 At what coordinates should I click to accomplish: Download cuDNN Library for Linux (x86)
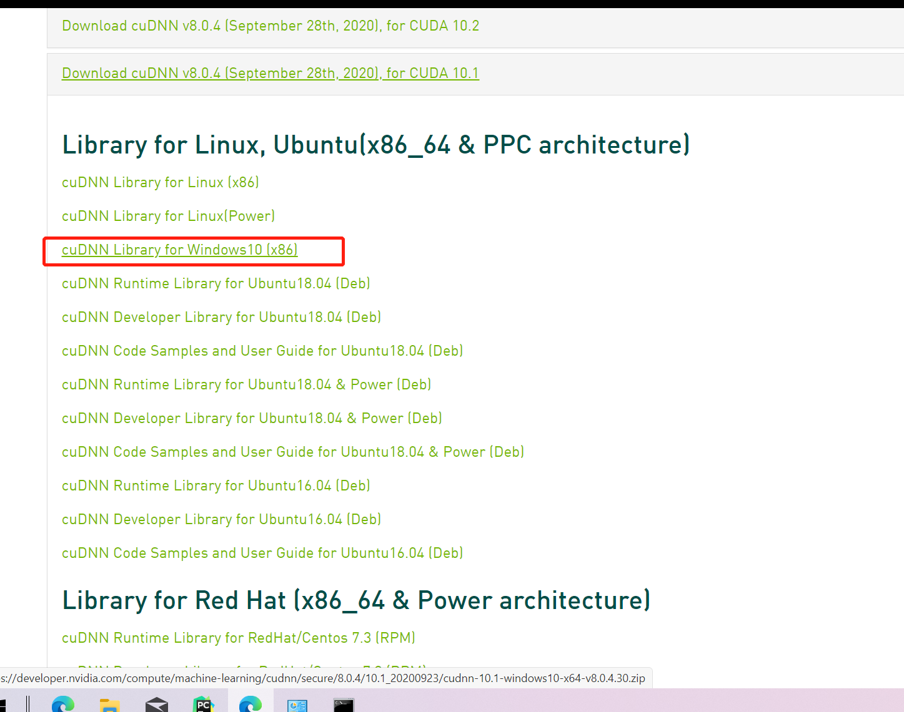tap(161, 182)
